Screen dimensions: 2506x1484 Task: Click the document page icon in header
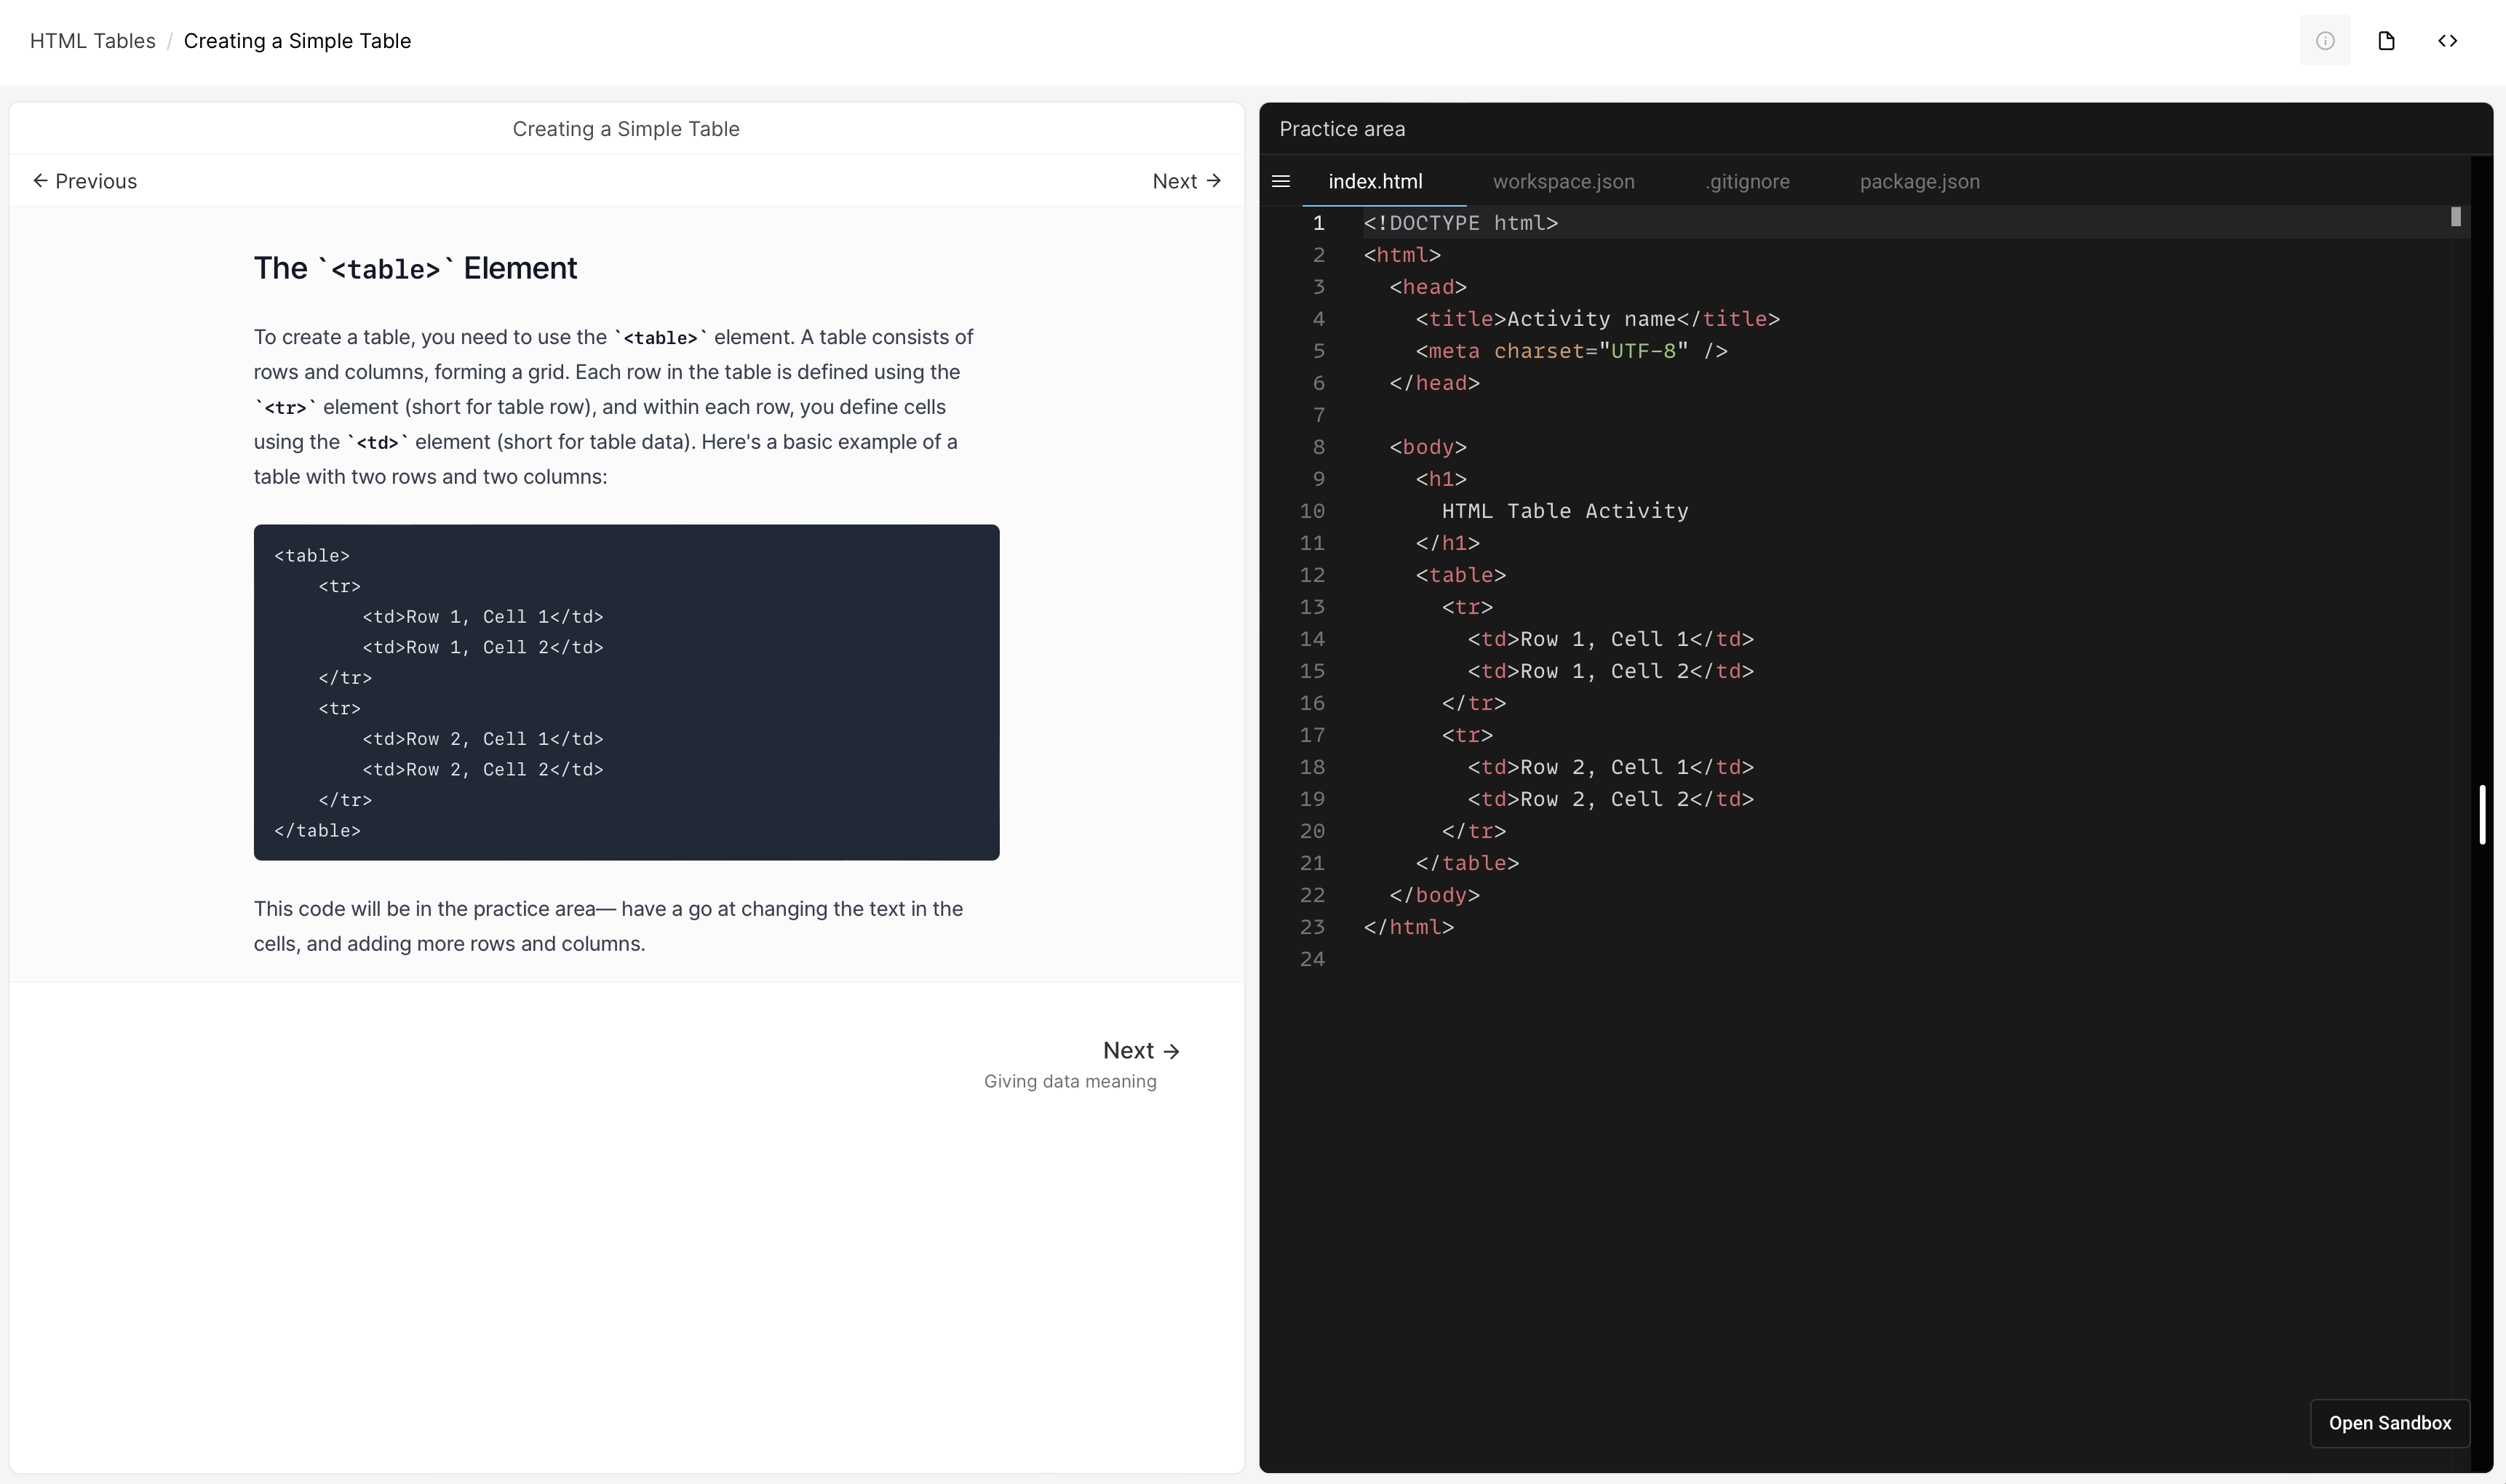2386,41
